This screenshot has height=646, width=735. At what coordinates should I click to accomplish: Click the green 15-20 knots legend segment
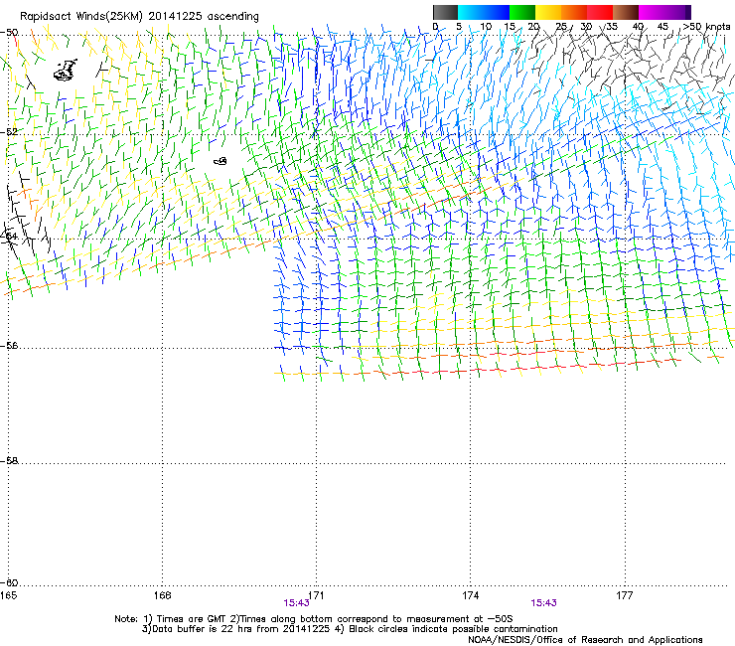click(522, 12)
